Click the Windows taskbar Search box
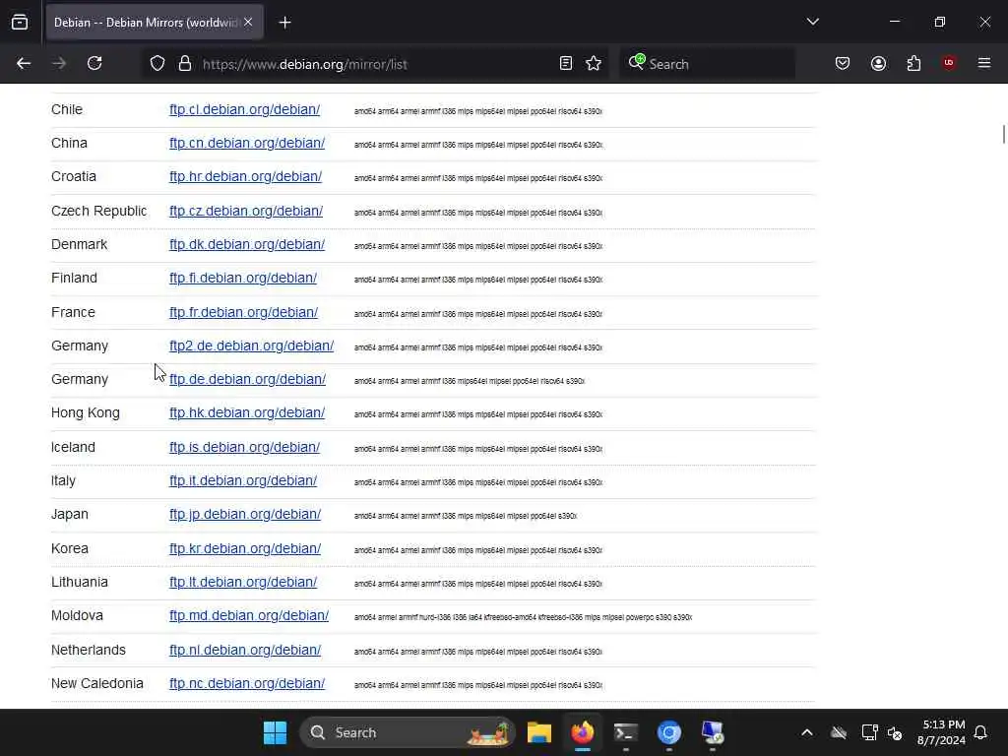1008x756 pixels. 408,732
